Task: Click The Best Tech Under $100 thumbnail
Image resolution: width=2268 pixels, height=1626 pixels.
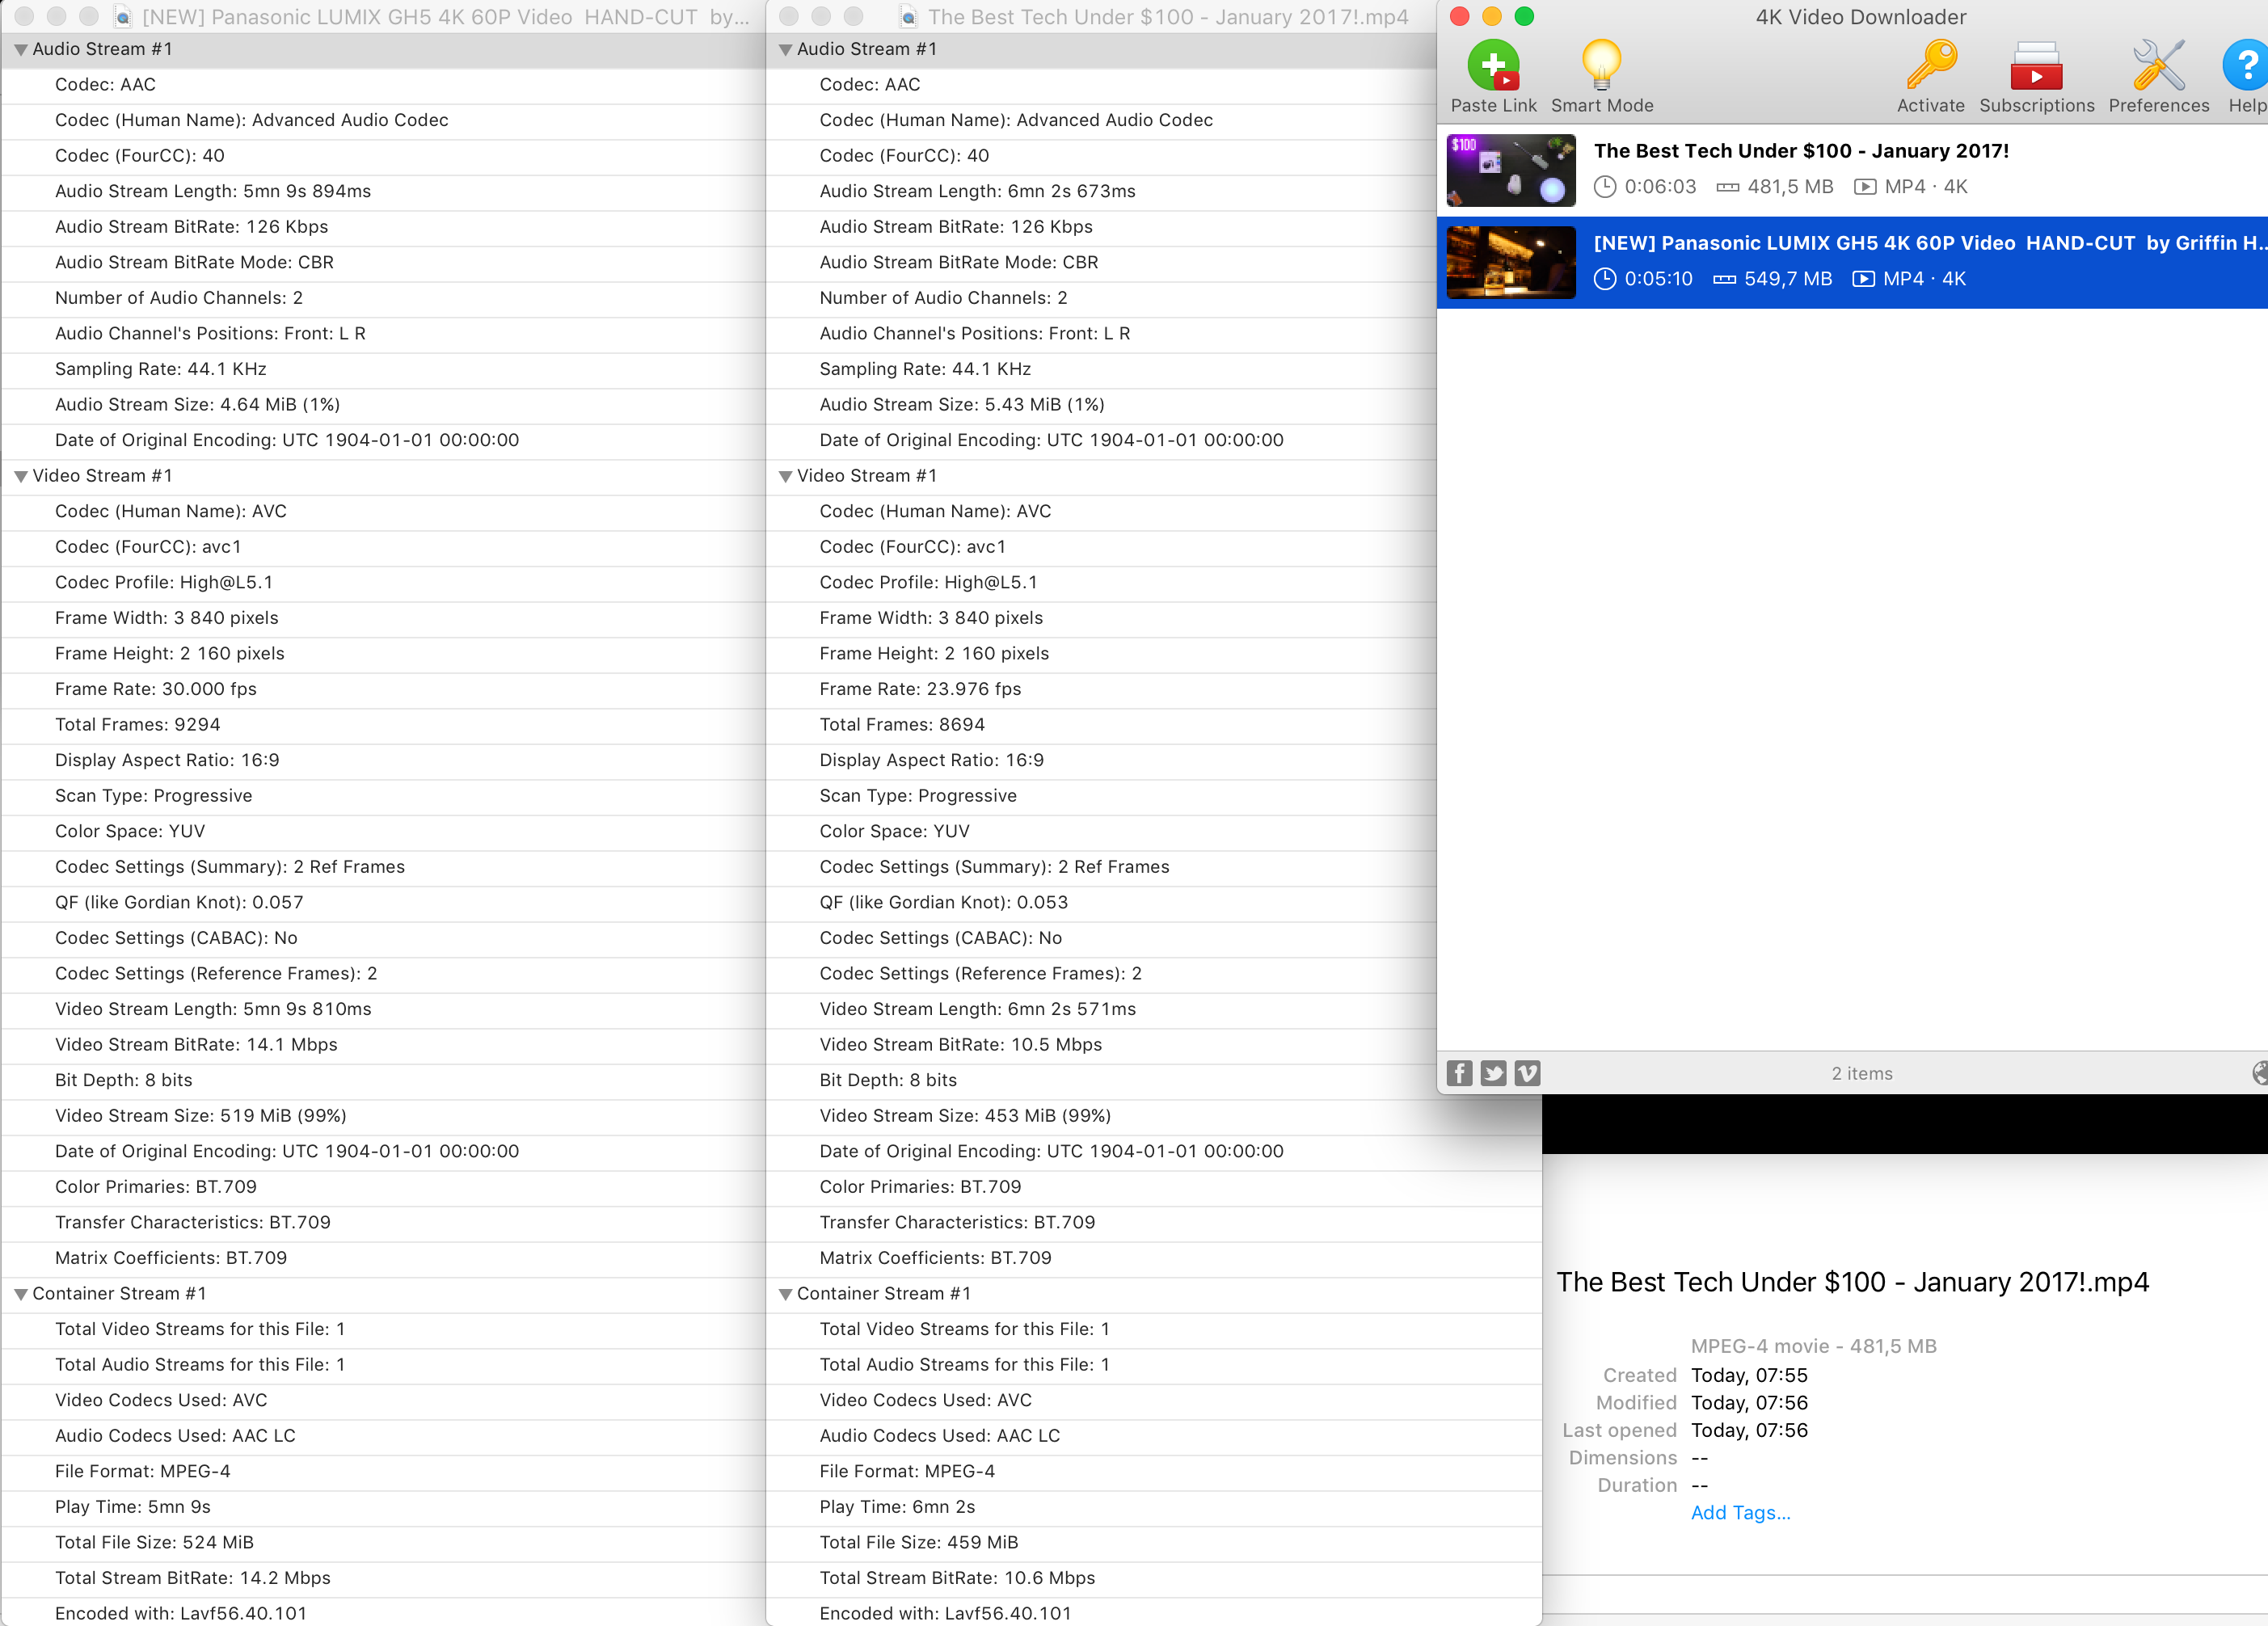Action: tap(1511, 170)
